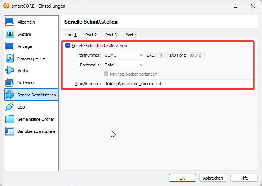This screenshot has height=186, width=262.
Task: Click the IRQ field
Action: coord(163,55)
